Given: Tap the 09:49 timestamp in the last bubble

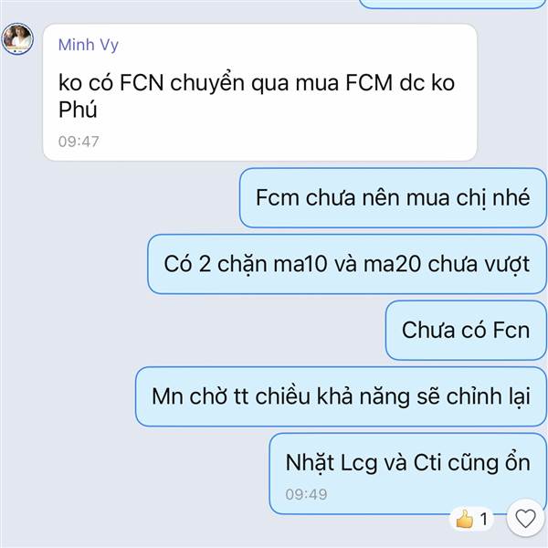Looking at the screenshot, I should coord(306,494).
